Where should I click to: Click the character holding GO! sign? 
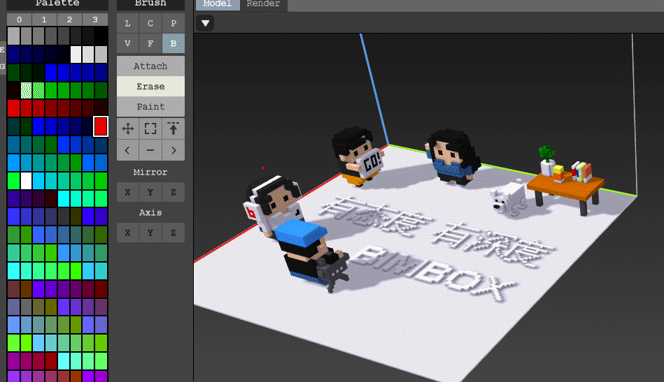pos(358,156)
